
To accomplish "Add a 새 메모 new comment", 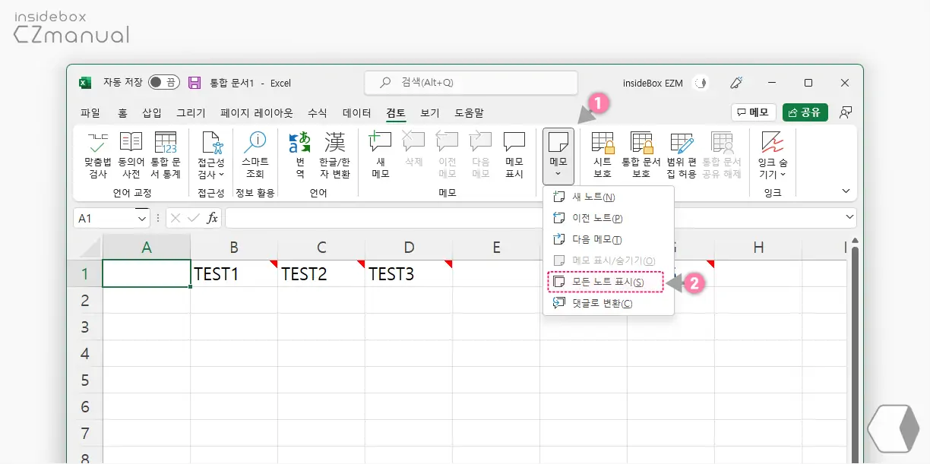I will tap(381, 155).
